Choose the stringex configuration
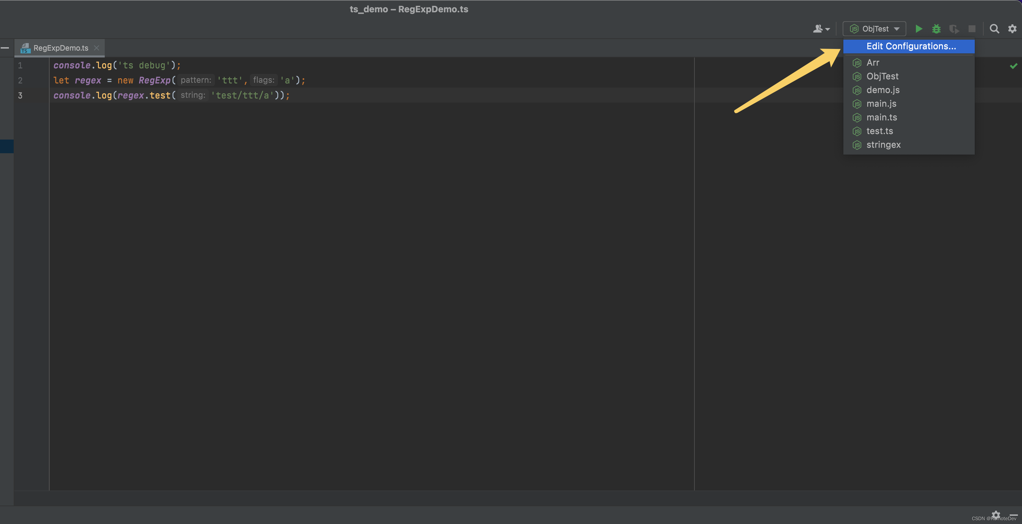 tap(883, 145)
